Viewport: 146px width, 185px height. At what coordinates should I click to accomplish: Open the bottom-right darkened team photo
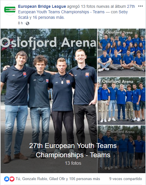tap(122, 149)
